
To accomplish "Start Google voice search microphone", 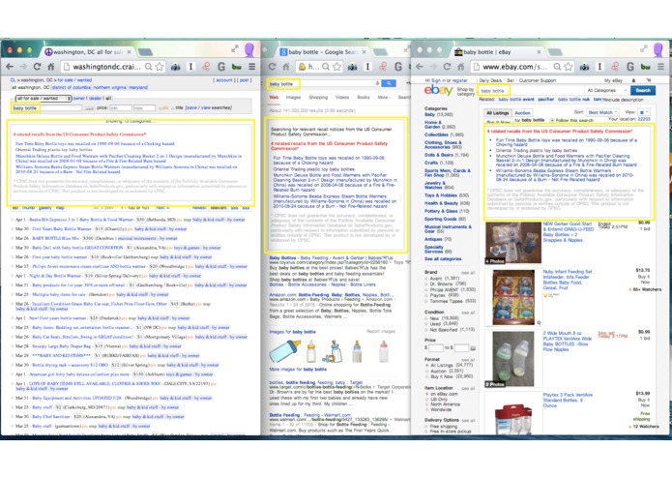I will tap(377, 83).
